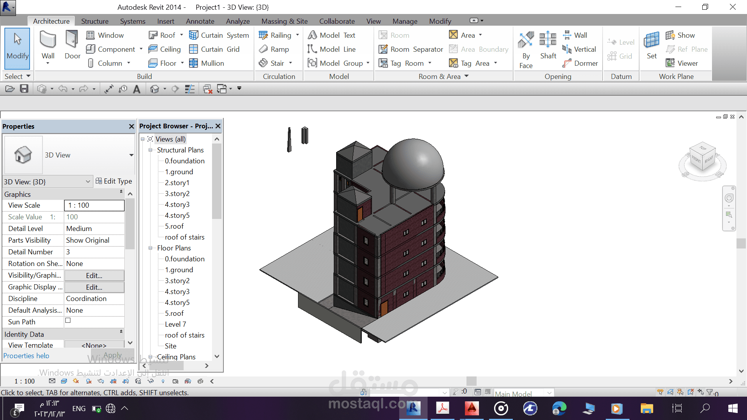
Task: Click the view scale 1 : 100 in view control bar
Action: tap(25, 381)
